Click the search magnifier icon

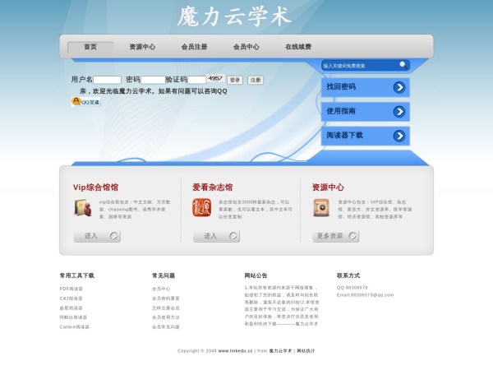(402, 65)
